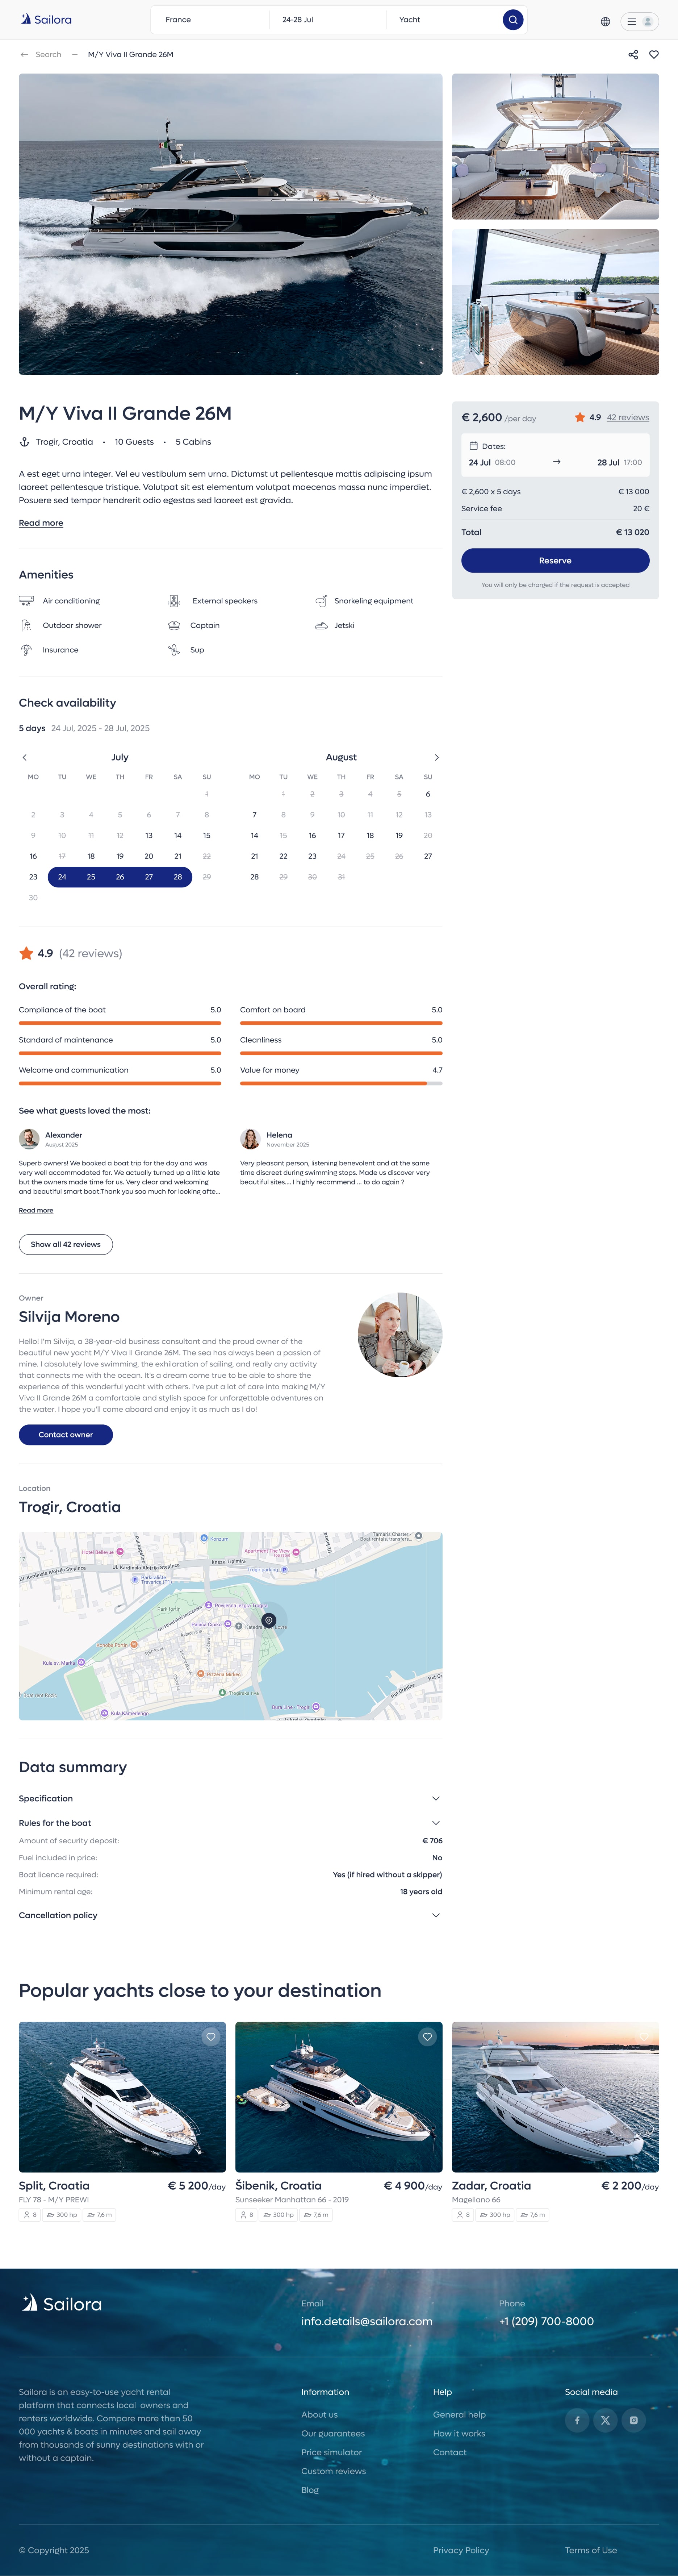Click the Cleanliness rating bar
The width and height of the screenshot is (678, 2576).
pyautogui.click(x=341, y=1053)
